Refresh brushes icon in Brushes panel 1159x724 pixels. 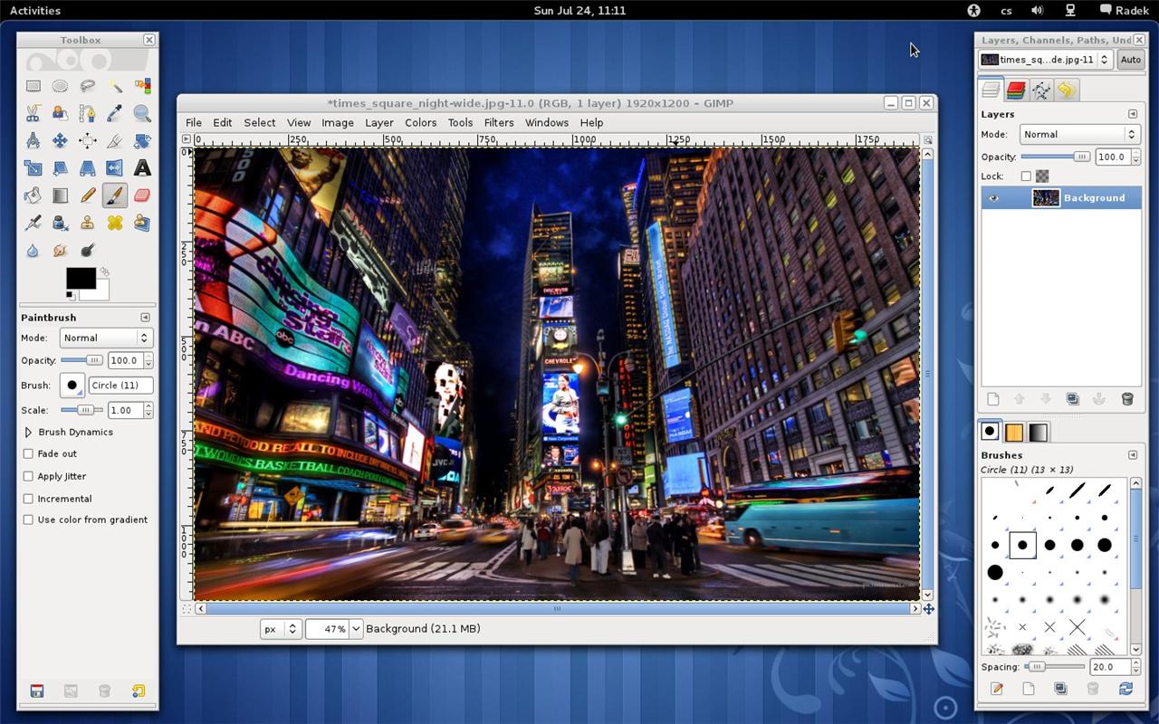[1125, 689]
